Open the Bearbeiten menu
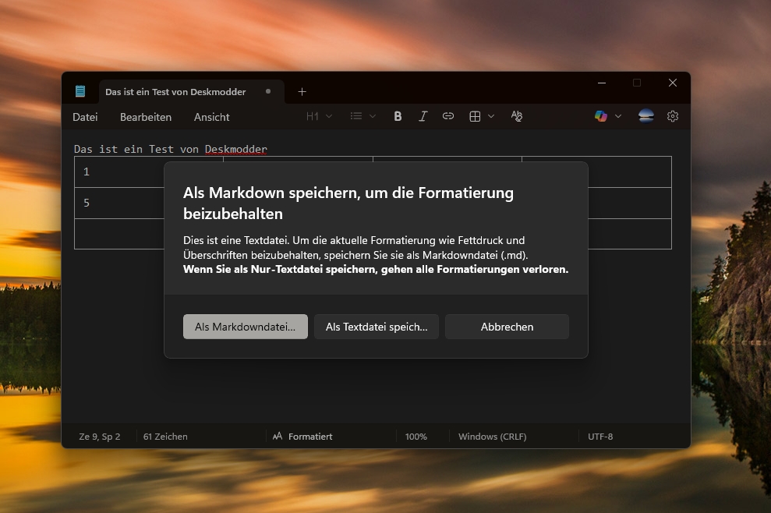The height and width of the screenshot is (513, 771). (x=146, y=117)
